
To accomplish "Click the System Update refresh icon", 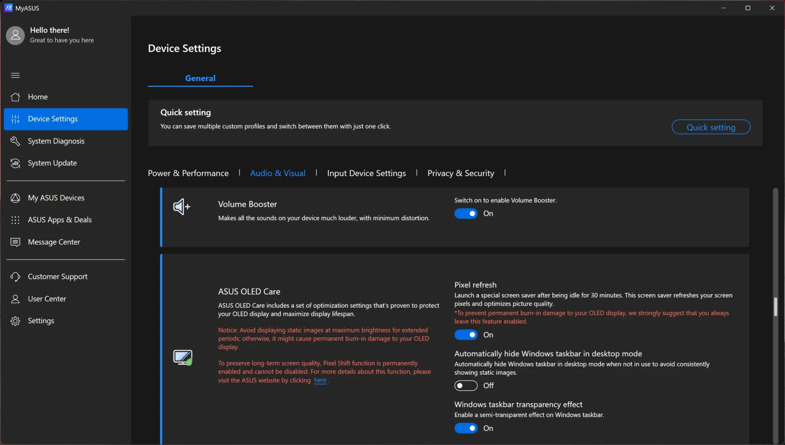I will (15, 163).
